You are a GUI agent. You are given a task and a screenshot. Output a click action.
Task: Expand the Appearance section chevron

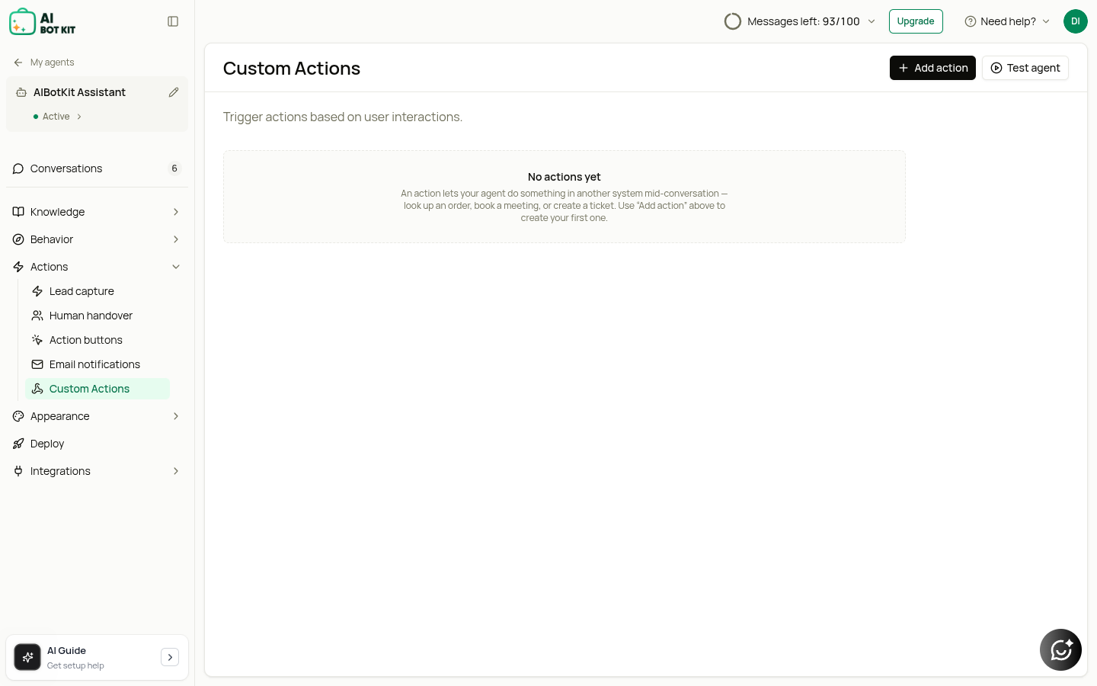click(x=176, y=416)
